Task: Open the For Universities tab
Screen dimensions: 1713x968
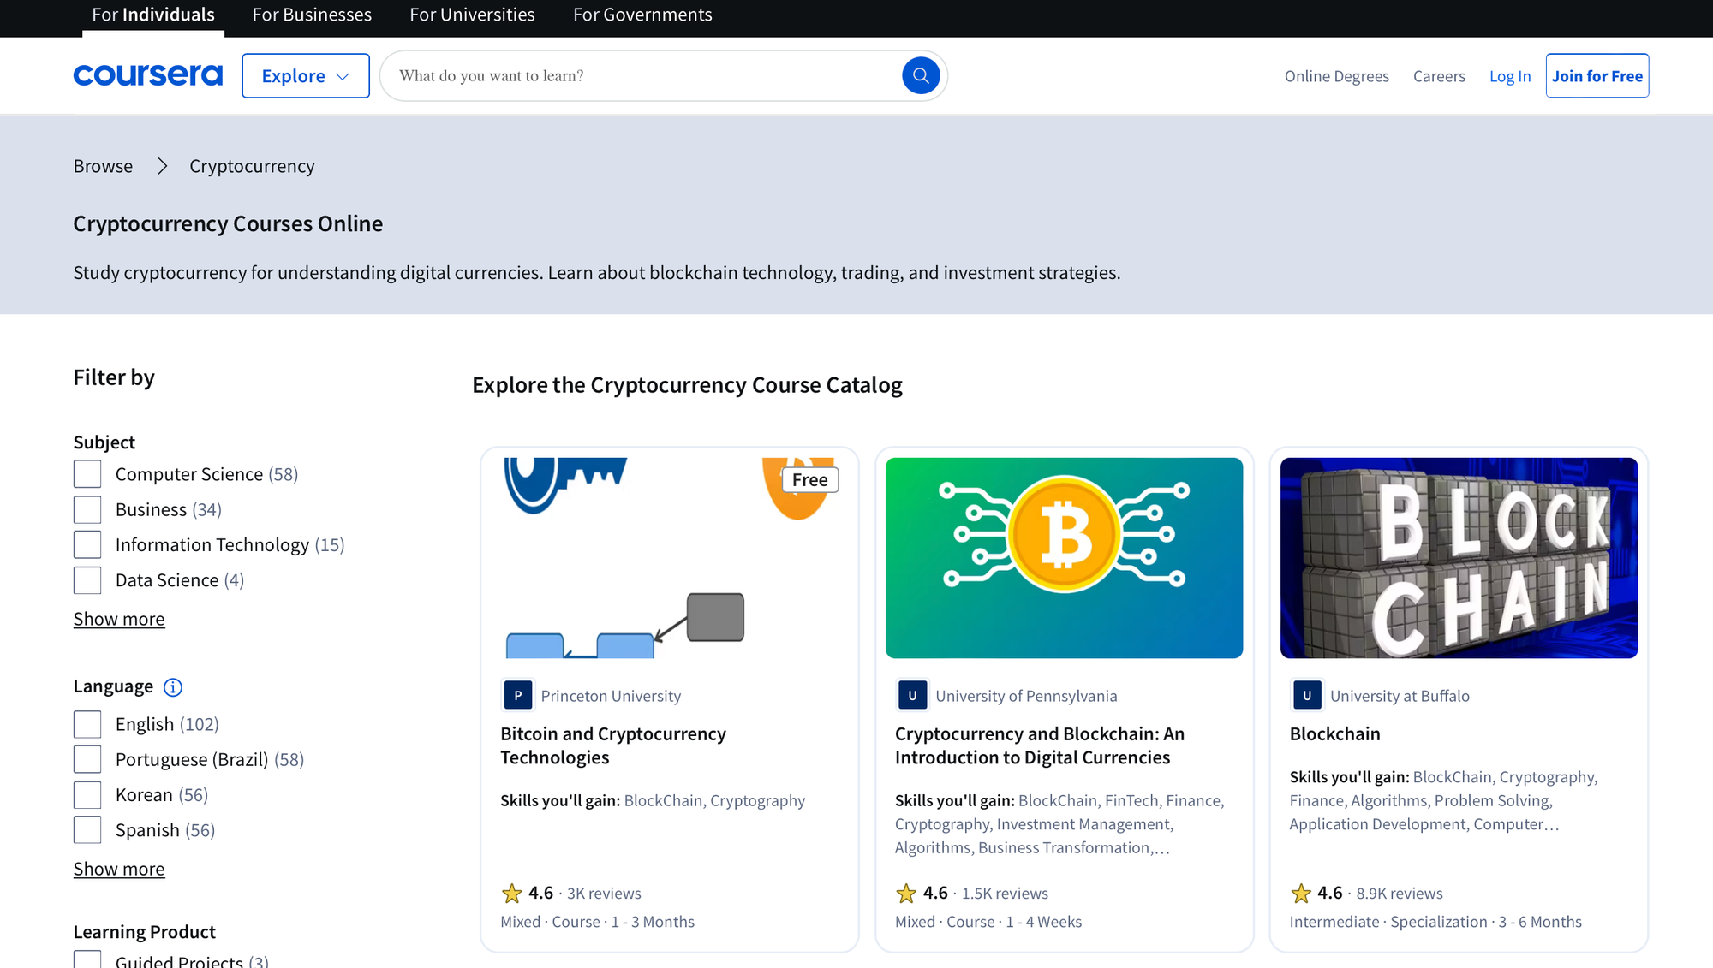Action: pyautogui.click(x=472, y=15)
